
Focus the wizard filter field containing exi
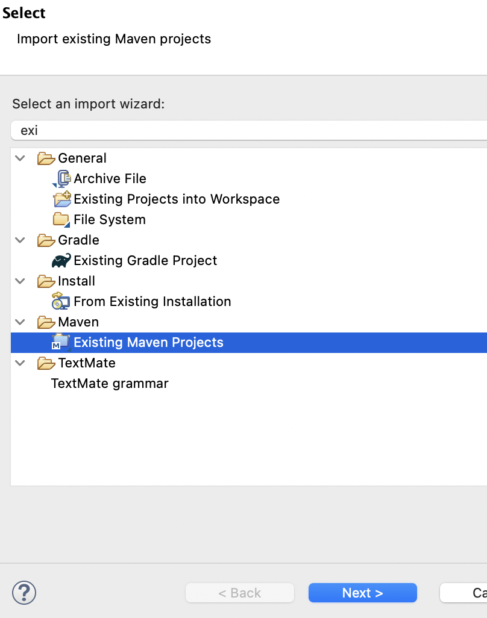click(249, 131)
